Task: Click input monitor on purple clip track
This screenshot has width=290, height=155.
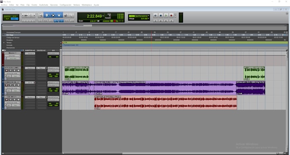Action: pyautogui.click(x=11, y=85)
